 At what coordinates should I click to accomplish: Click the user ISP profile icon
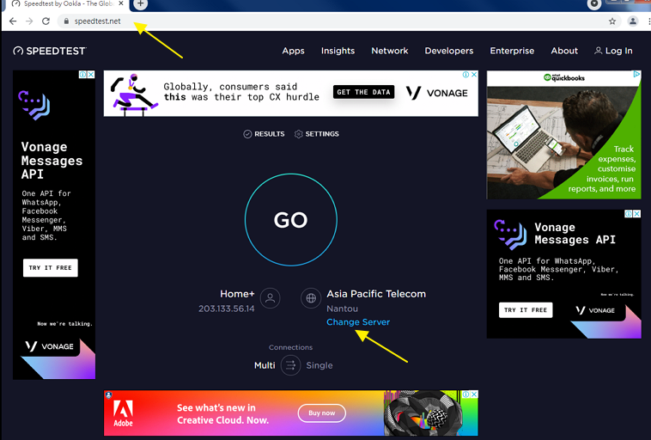coord(270,298)
